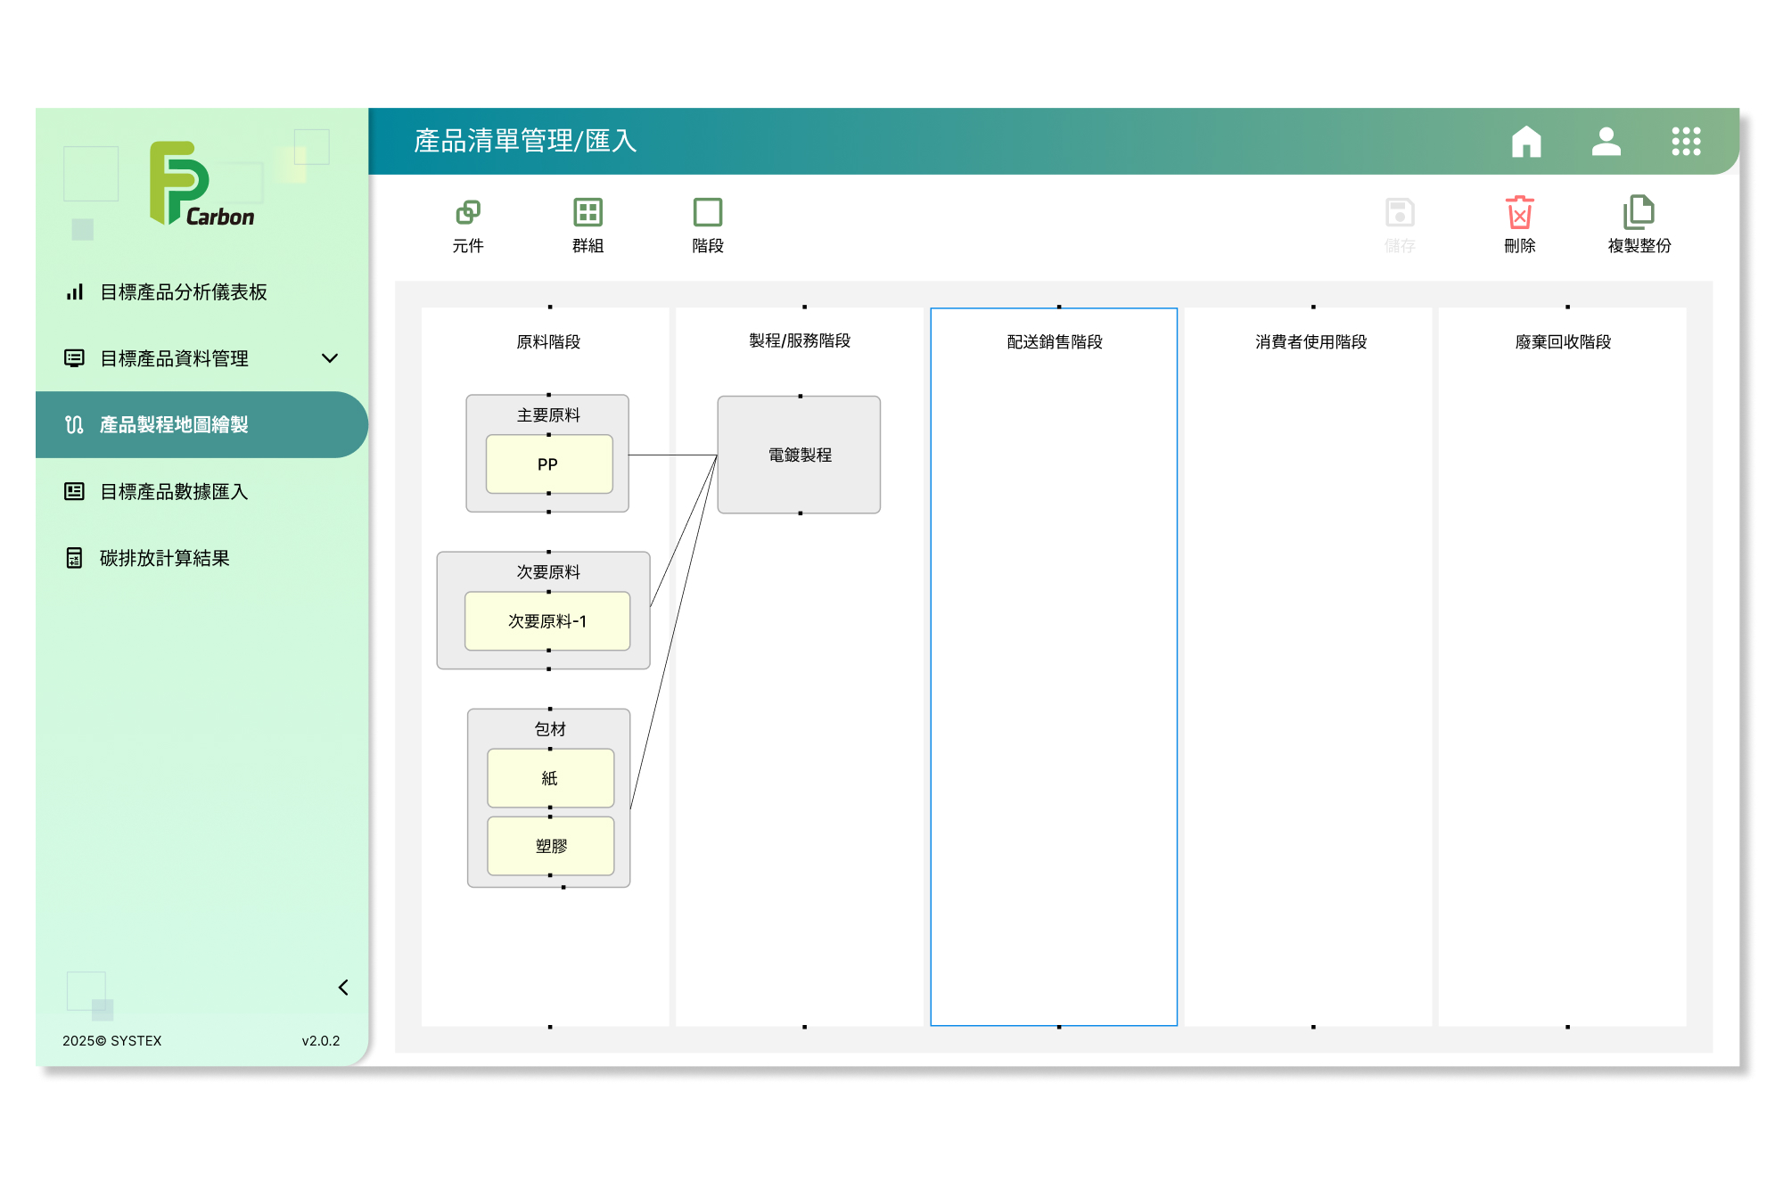Open 目標產品資料管理 menu item
This screenshot has width=1783, height=1181.
201,358
